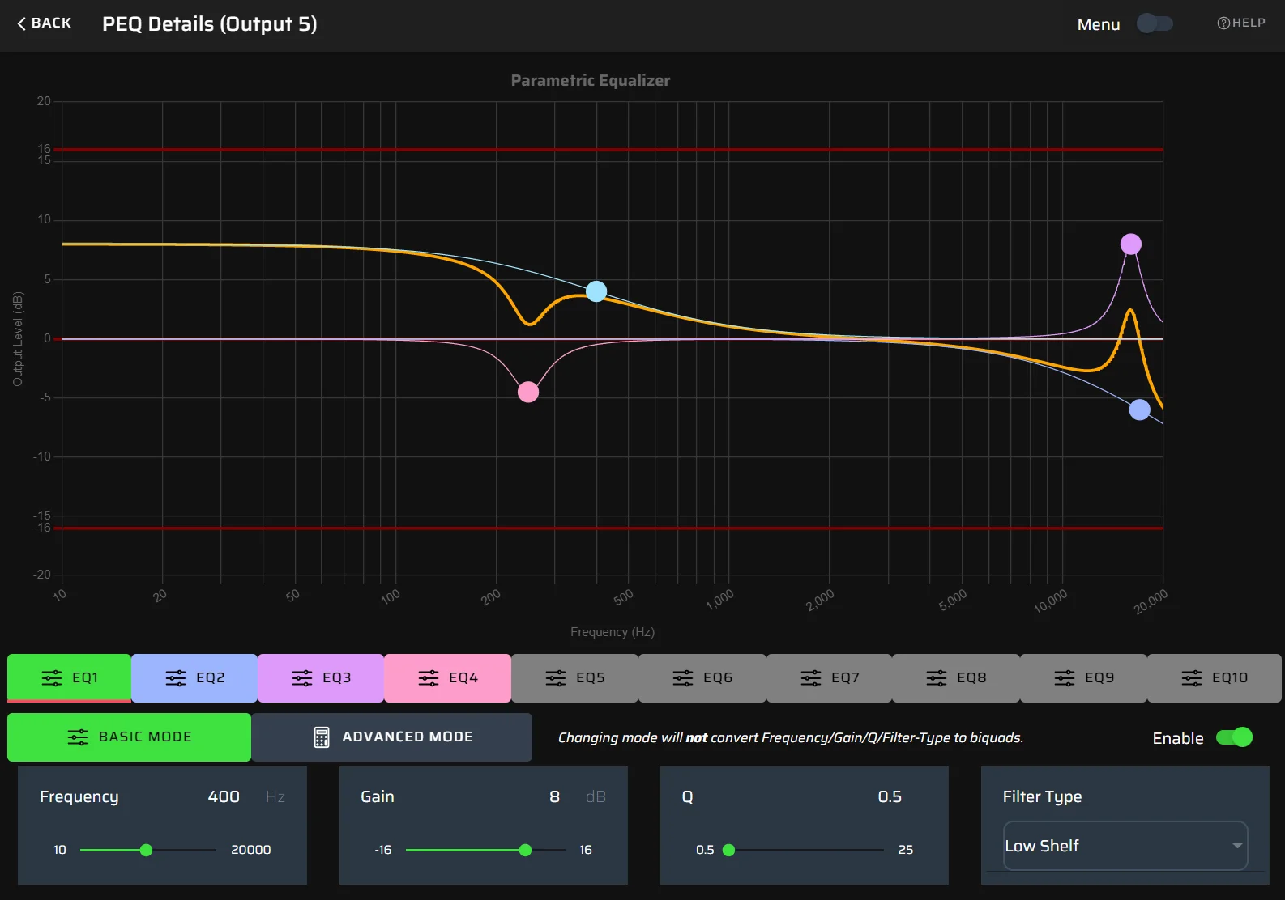Click the Gain slider handle

pyautogui.click(x=525, y=850)
